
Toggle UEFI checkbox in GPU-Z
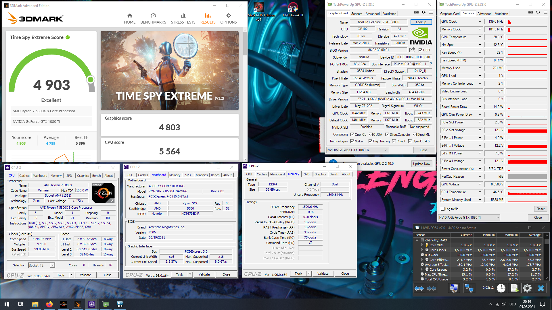tap(420, 50)
